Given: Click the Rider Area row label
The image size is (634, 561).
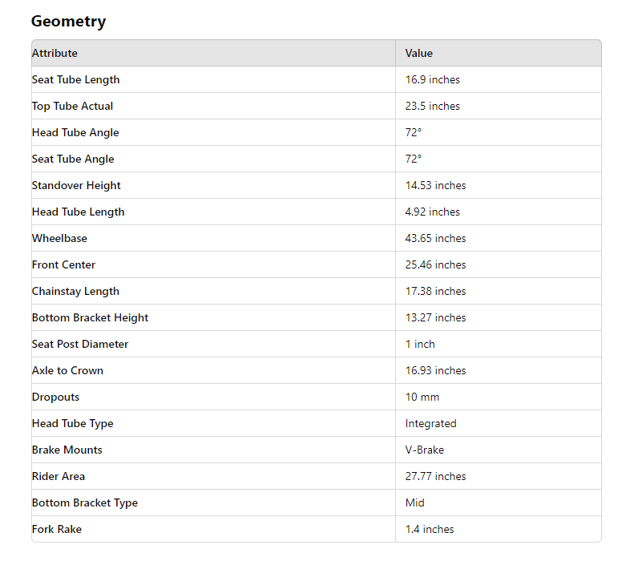Looking at the screenshot, I should [58, 477].
